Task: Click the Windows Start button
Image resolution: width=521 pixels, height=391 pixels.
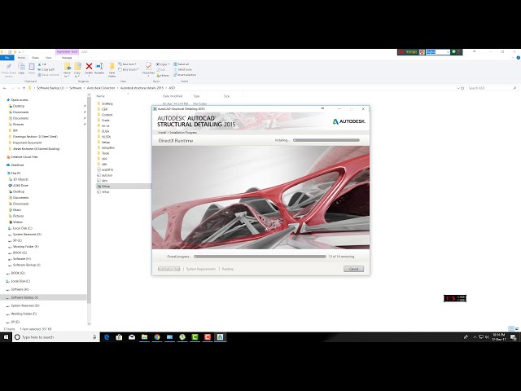Action: pyautogui.click(x=6, y=336)
